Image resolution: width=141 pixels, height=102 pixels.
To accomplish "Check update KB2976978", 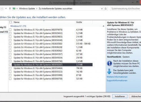I will pos(10,30).
